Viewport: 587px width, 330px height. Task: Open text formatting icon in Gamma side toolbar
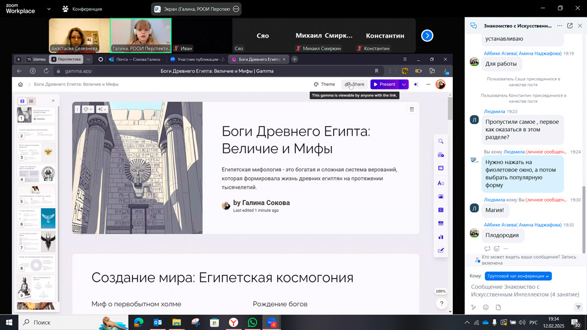441,183
